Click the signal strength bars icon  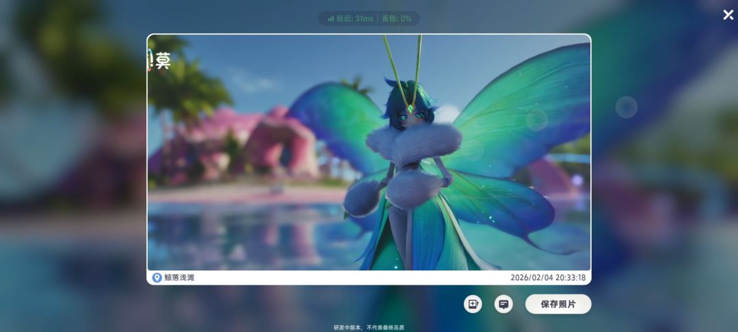coord(331,18)
